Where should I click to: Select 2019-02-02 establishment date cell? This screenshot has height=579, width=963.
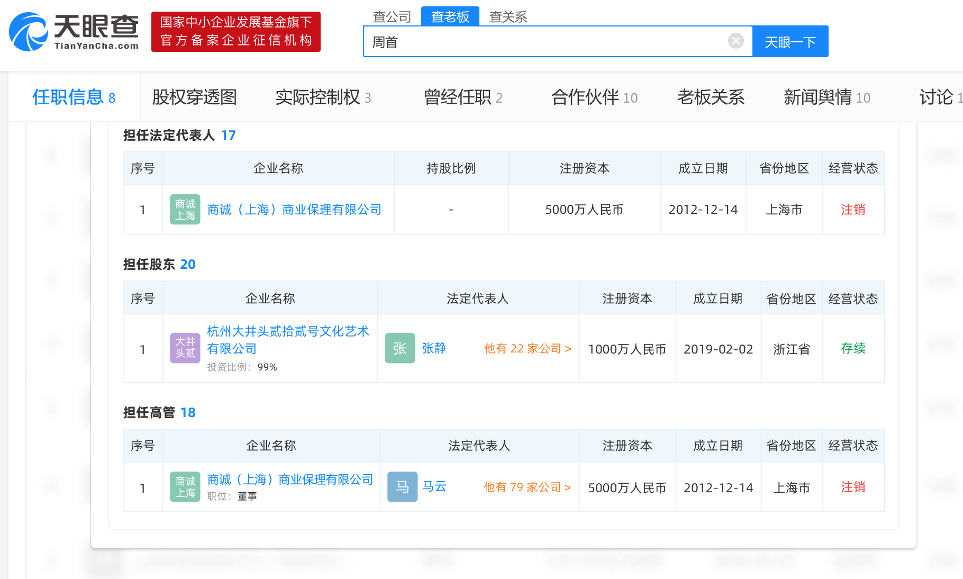point(718,349)
